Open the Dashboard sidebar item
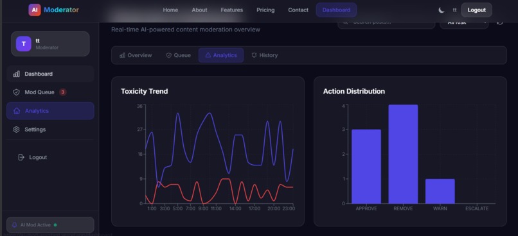This screenshot has width=518, height=236. point(50,74)
